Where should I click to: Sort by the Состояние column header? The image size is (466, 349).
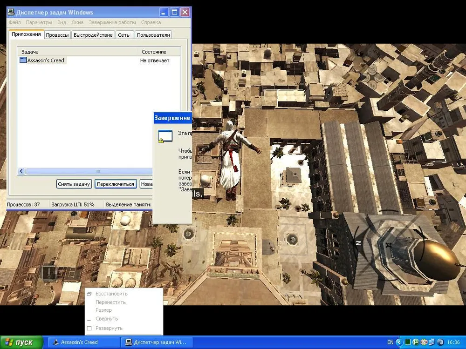pos(153,52)
